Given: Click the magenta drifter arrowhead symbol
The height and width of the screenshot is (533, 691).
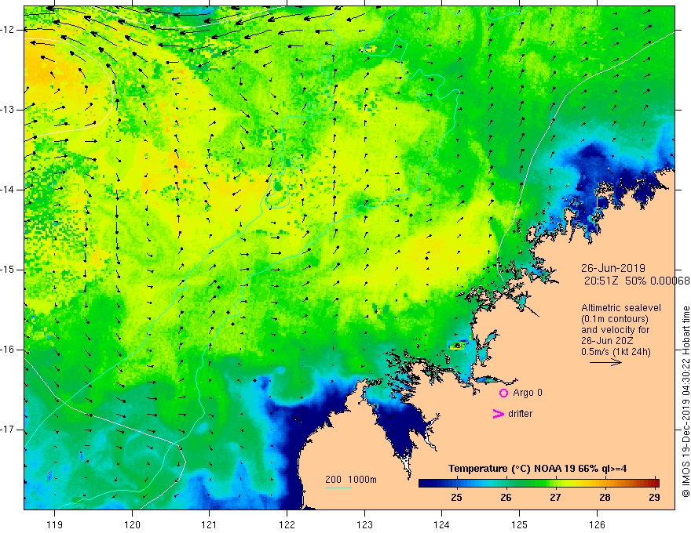Looking at the screenshot, I should click(x=498, y=414).
